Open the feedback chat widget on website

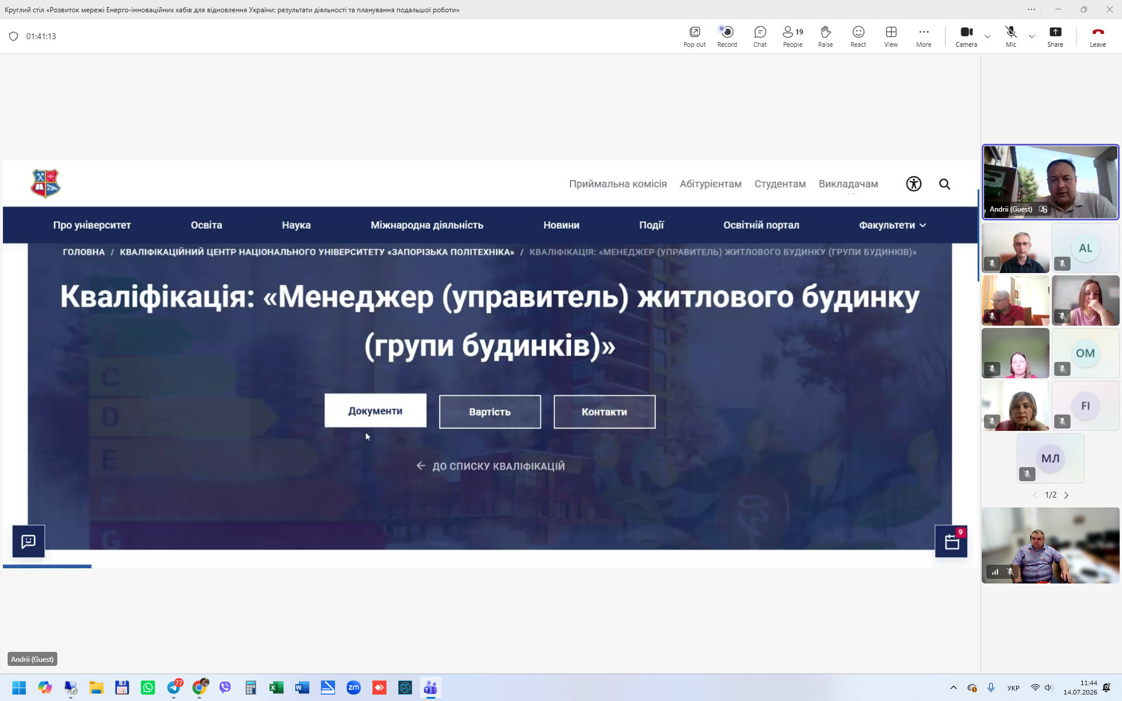[29, 541]
